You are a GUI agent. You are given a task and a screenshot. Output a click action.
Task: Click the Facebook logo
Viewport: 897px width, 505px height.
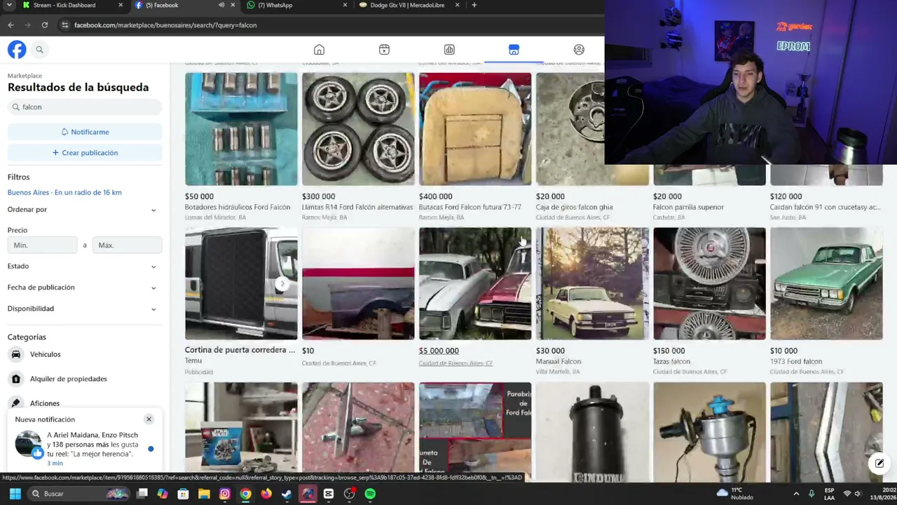tap(17, 50)
